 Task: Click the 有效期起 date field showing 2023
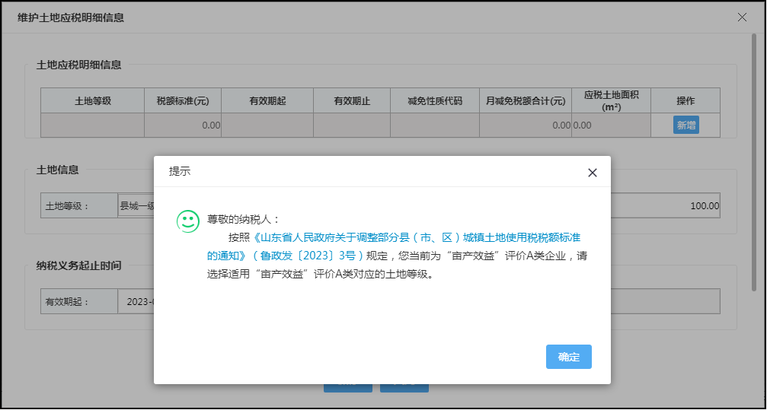[136, 301]
